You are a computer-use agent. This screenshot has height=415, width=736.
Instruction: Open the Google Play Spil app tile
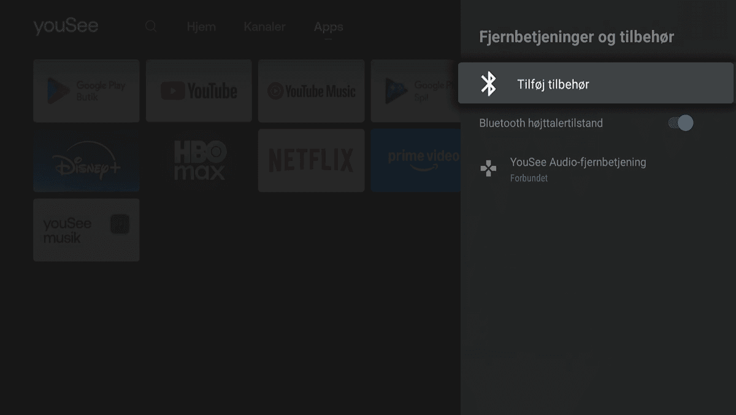coord(416,91)
